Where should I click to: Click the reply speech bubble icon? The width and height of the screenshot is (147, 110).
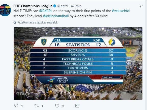(16, 106)
